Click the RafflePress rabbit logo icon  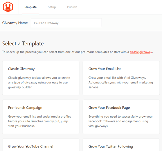pos(8,7)
